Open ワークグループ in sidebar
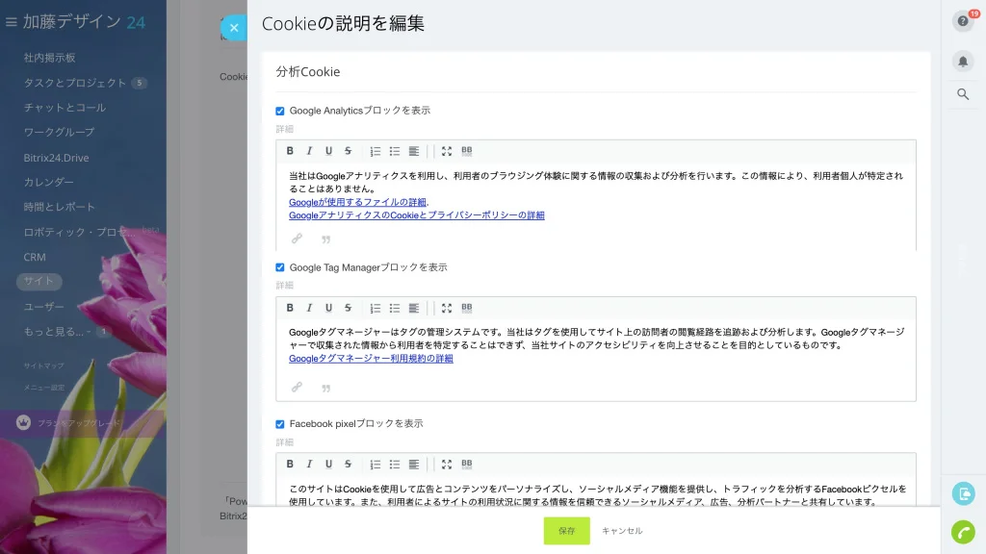 (59, 132)
